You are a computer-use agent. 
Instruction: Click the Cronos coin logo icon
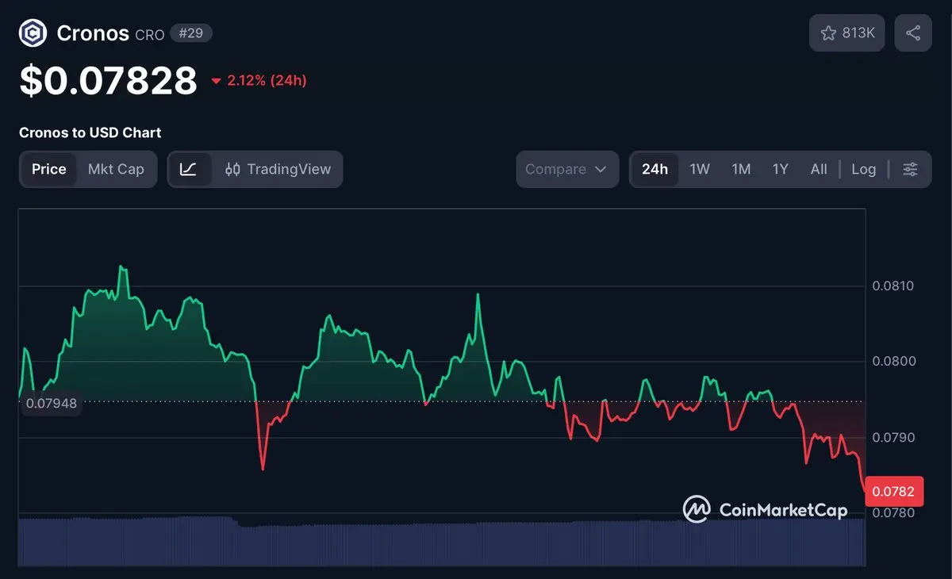(33, 33)
